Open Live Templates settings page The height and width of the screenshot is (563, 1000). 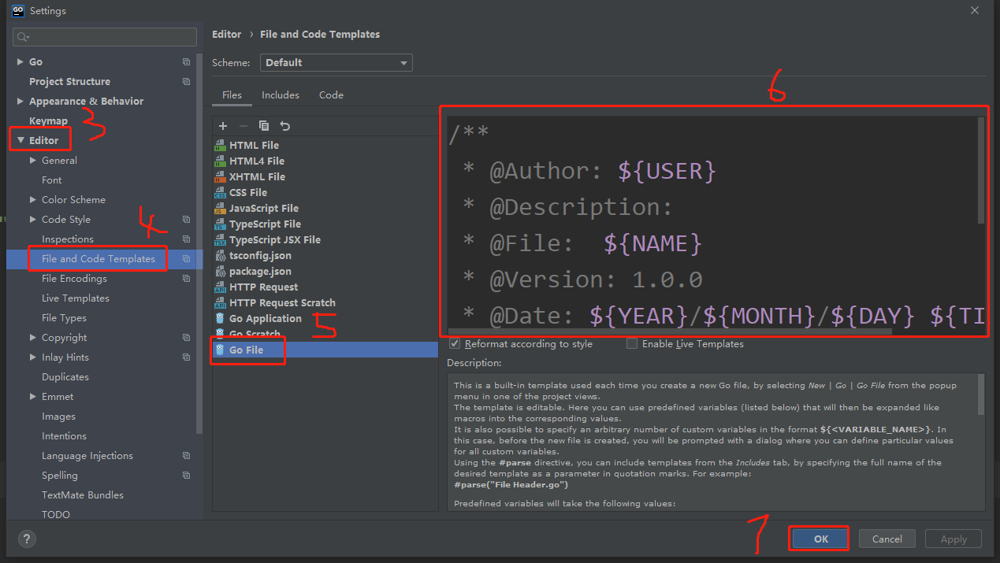click(76, 298)
